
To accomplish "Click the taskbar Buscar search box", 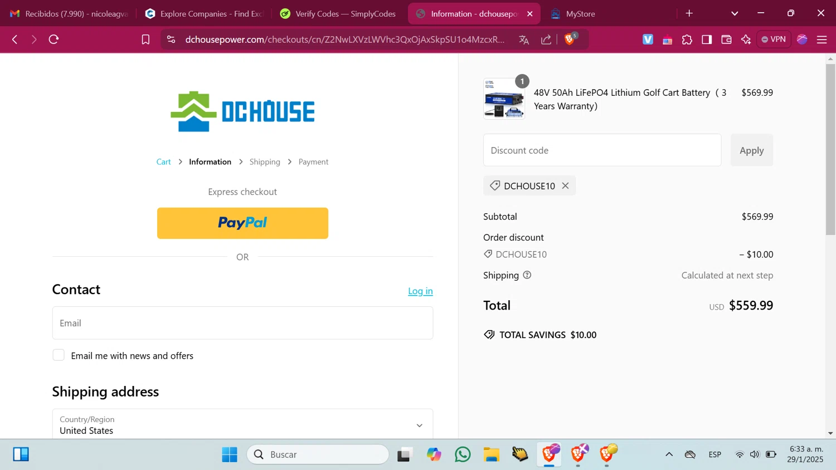I will (318, 454).
